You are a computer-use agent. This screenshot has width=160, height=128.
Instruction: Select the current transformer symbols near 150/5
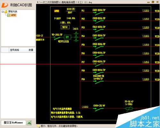pos(76,37)
